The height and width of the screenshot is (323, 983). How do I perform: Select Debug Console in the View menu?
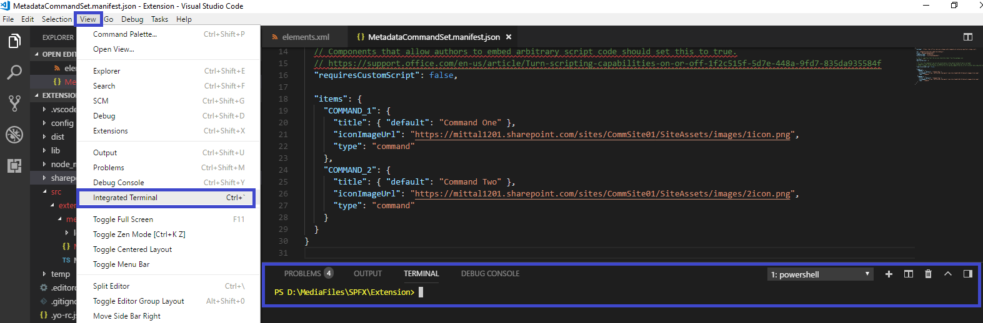pos(168,183)
